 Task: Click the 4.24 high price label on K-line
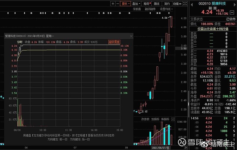(x=164, y=18)
